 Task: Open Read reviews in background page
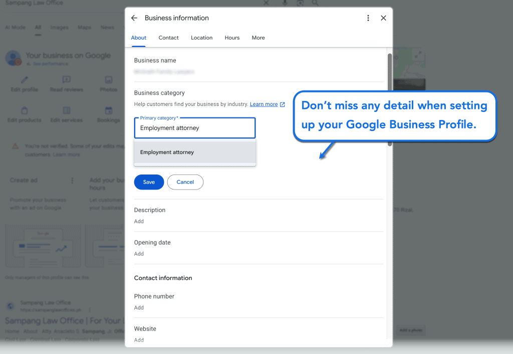[67, 84]
